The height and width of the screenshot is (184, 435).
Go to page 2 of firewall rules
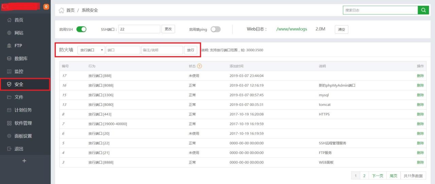(364, 176)
